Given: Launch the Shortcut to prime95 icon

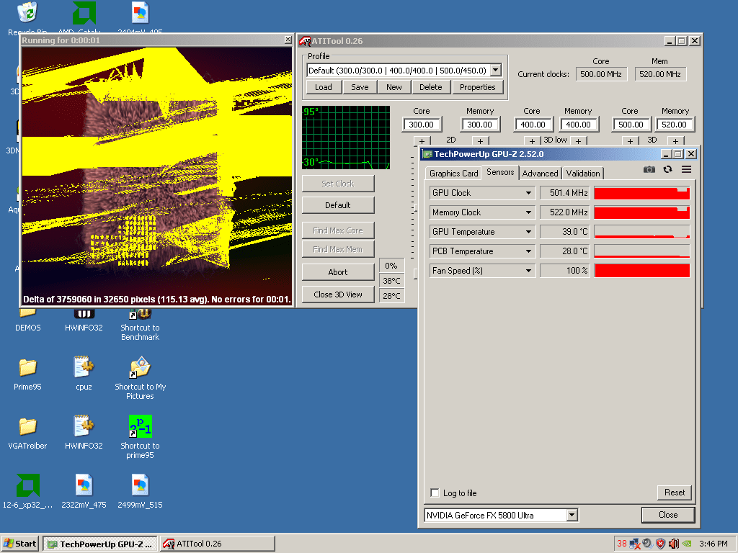Looking at the screenshot, I should 140,437.
